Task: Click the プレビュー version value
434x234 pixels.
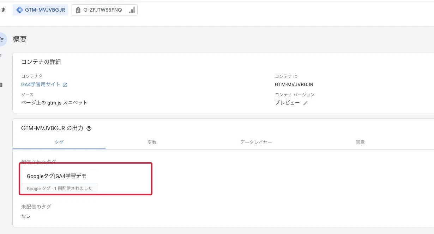Action: (287, 103)
